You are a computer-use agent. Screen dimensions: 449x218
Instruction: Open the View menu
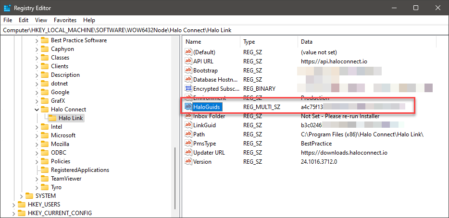[x=41, y=20]
